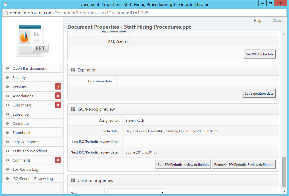Click Remove ISO/Periodic Review definition button
The image size is (289, 196).
coord(244,164)
